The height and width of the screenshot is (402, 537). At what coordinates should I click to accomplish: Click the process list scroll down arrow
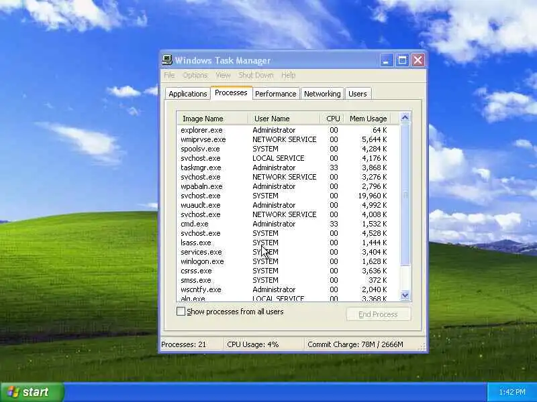(x=405, y=295)
